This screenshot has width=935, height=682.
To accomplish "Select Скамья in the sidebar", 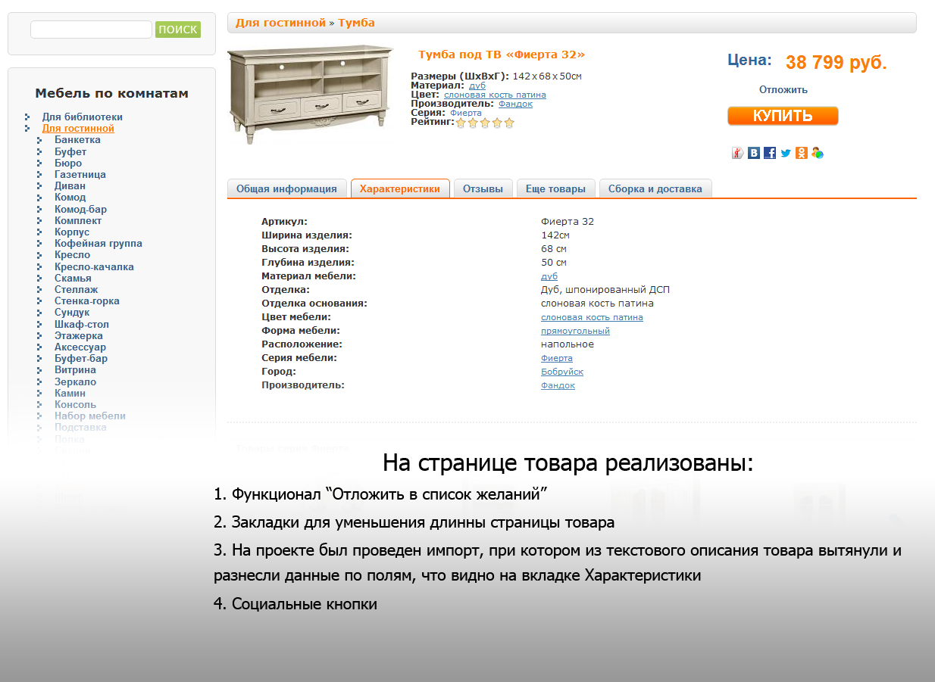I will coord(73,278).
